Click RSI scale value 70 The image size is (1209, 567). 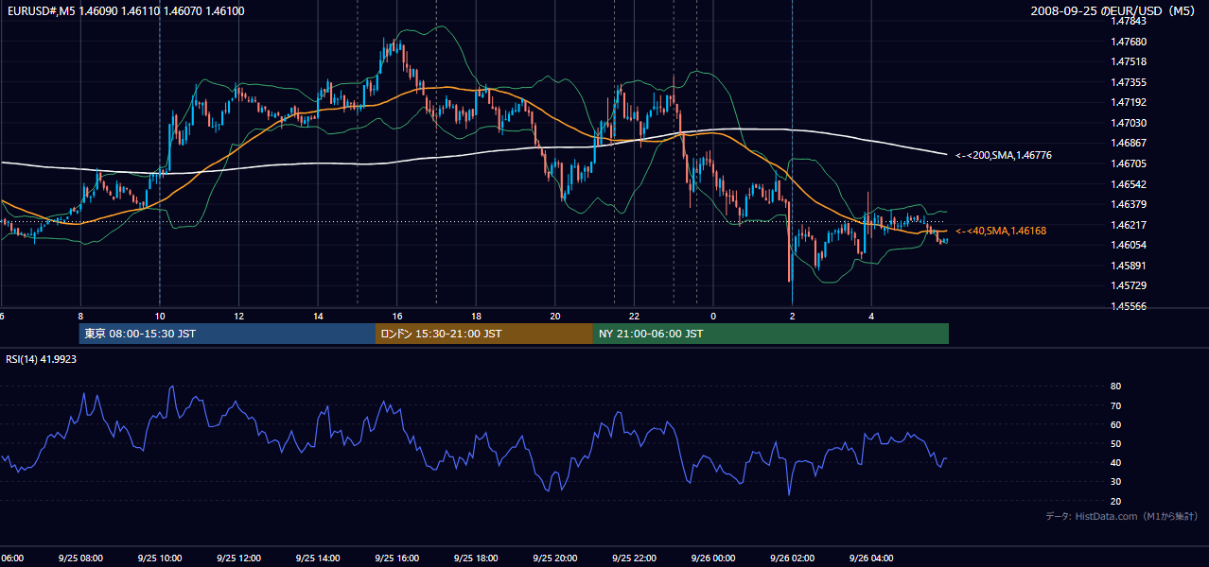coord(1115,405)
